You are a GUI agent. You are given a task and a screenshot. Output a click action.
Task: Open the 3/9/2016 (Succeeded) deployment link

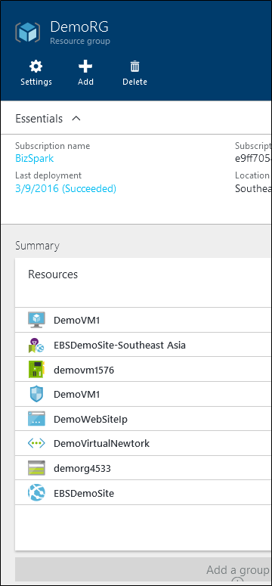66,189
